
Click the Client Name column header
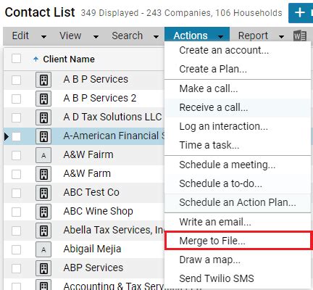click(69, 59)
